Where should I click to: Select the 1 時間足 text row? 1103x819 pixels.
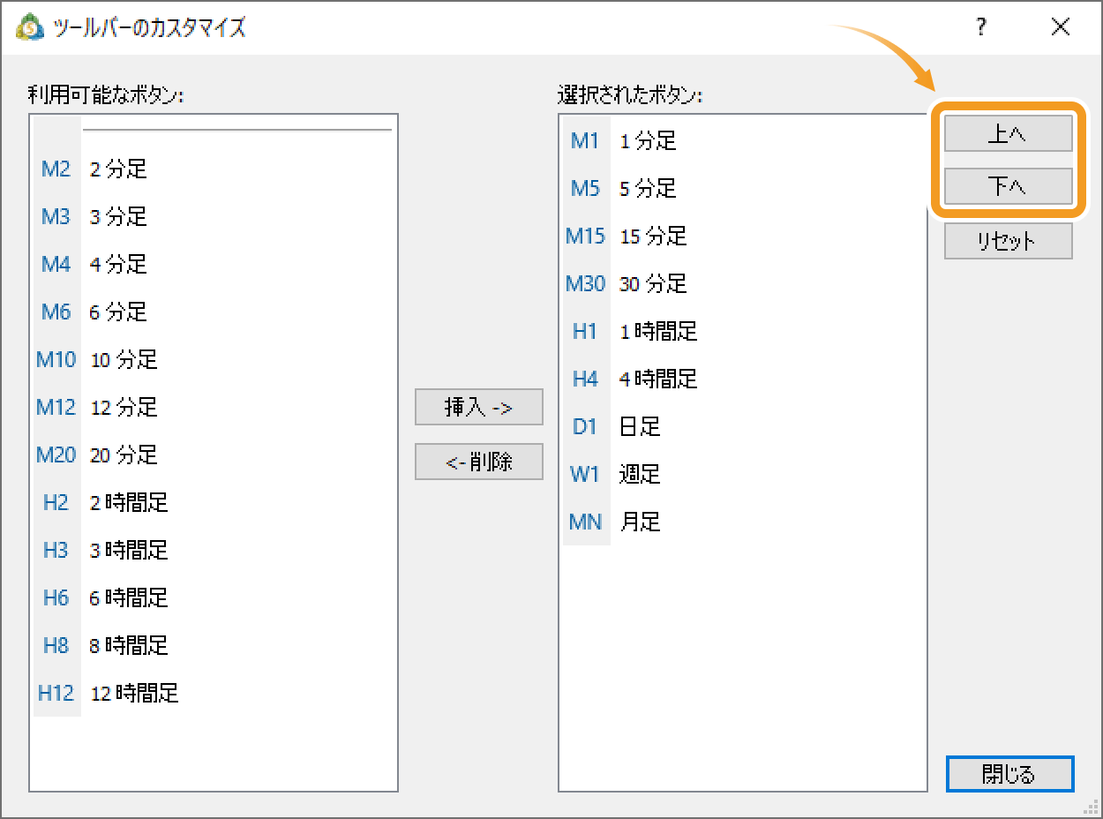click(x=658, y=332)
